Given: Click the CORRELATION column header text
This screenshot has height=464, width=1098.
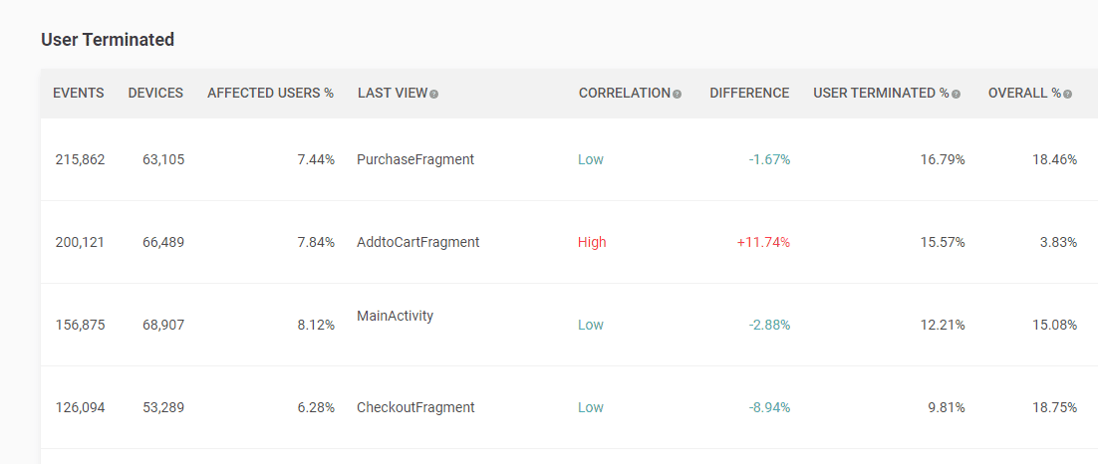Looking at the screenshot, I should [625, 93].
